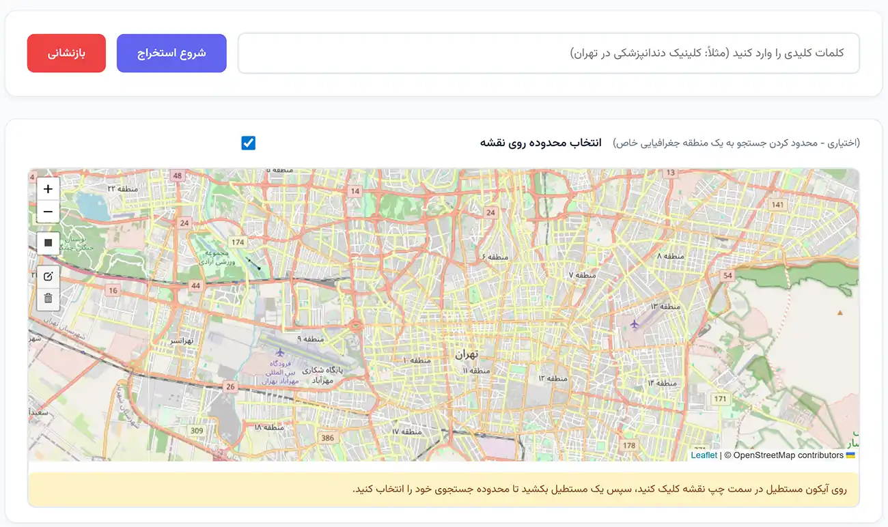
Task: Click the red بازنشانی button
Action: click(66, 53)
